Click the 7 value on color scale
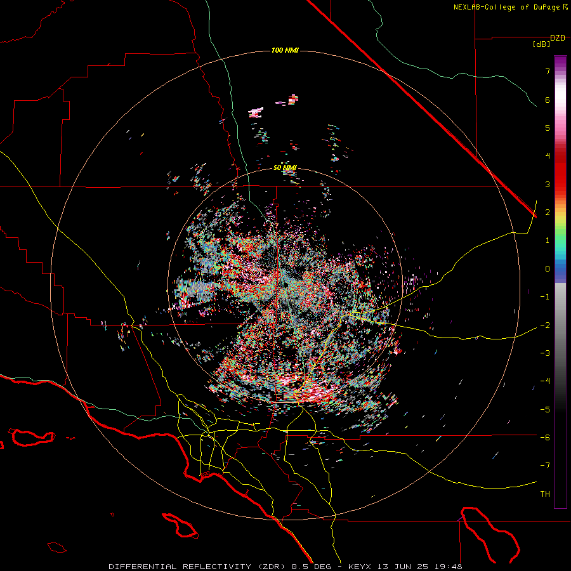 pyautogui.click(x=548, y=71)
